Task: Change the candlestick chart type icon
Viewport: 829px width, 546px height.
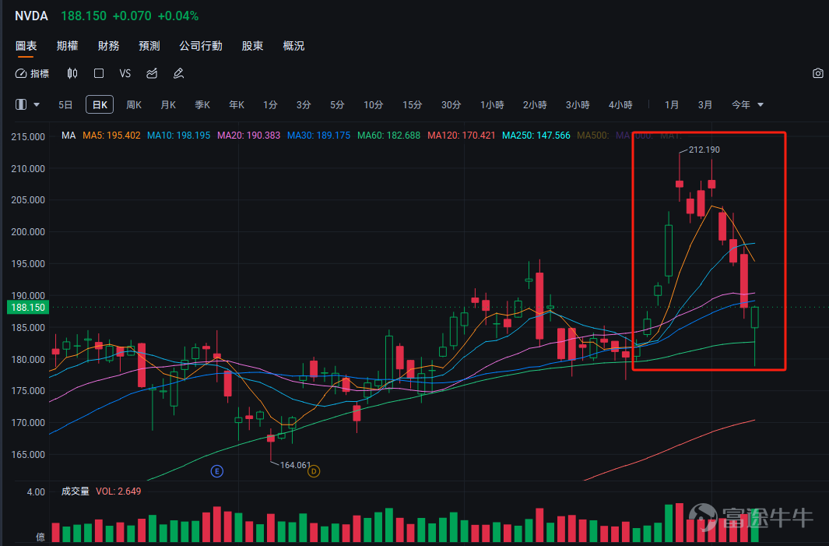Action: (72, 73)
